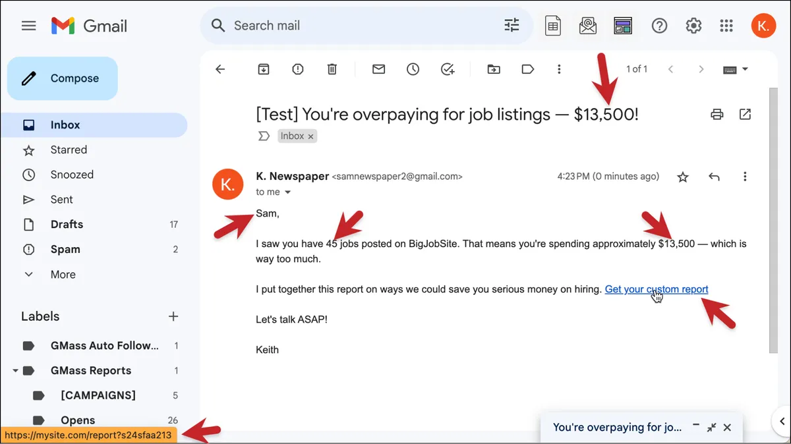Open the Google apps grid icon
The image size is (791, 444).
(726, 26)
